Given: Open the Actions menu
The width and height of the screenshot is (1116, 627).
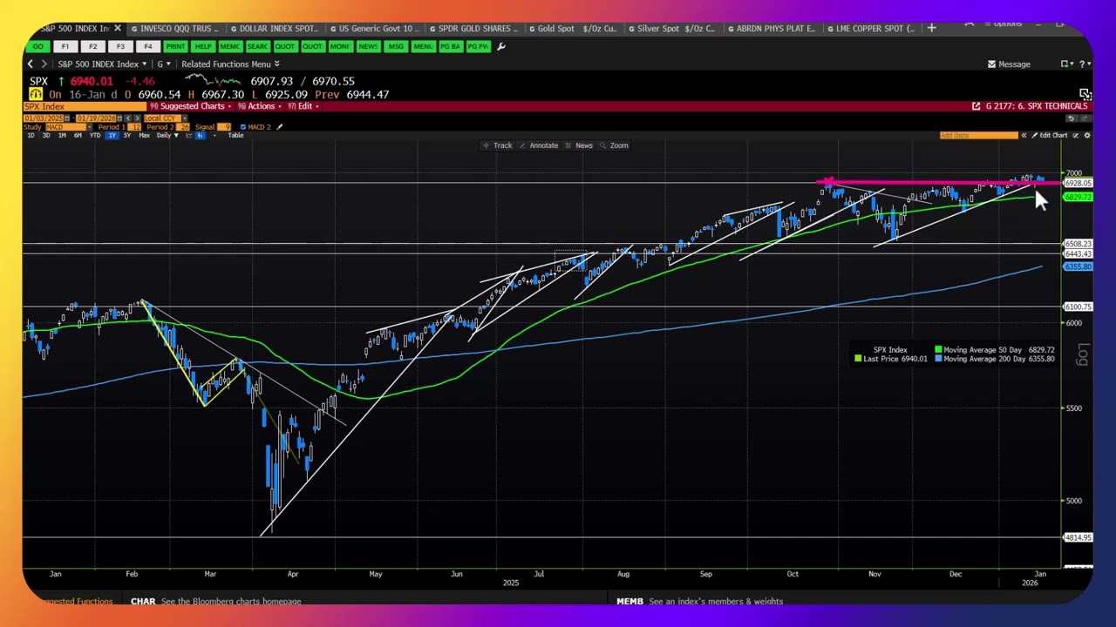Looking at the screenshot, I should pos(260,106).
